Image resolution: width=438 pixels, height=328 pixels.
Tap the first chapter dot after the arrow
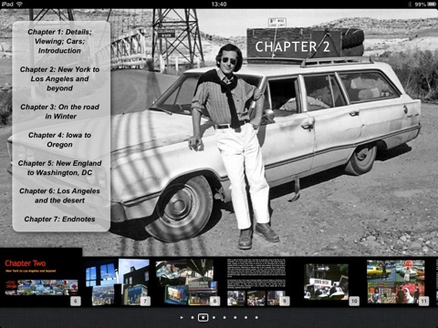tap(193, 317)
